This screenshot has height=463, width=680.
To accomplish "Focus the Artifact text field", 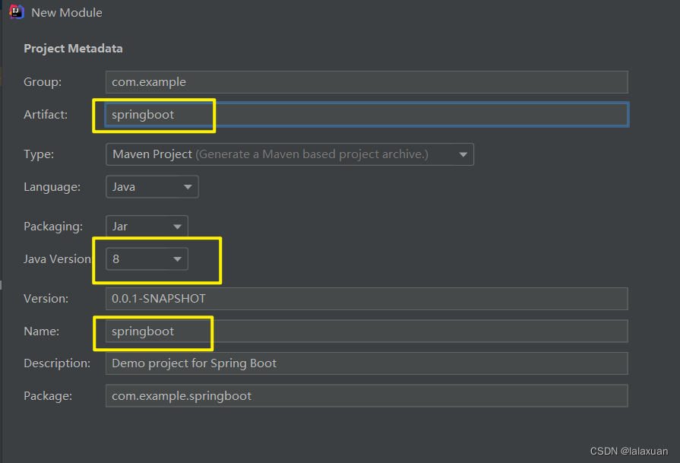I will [366, 115].
